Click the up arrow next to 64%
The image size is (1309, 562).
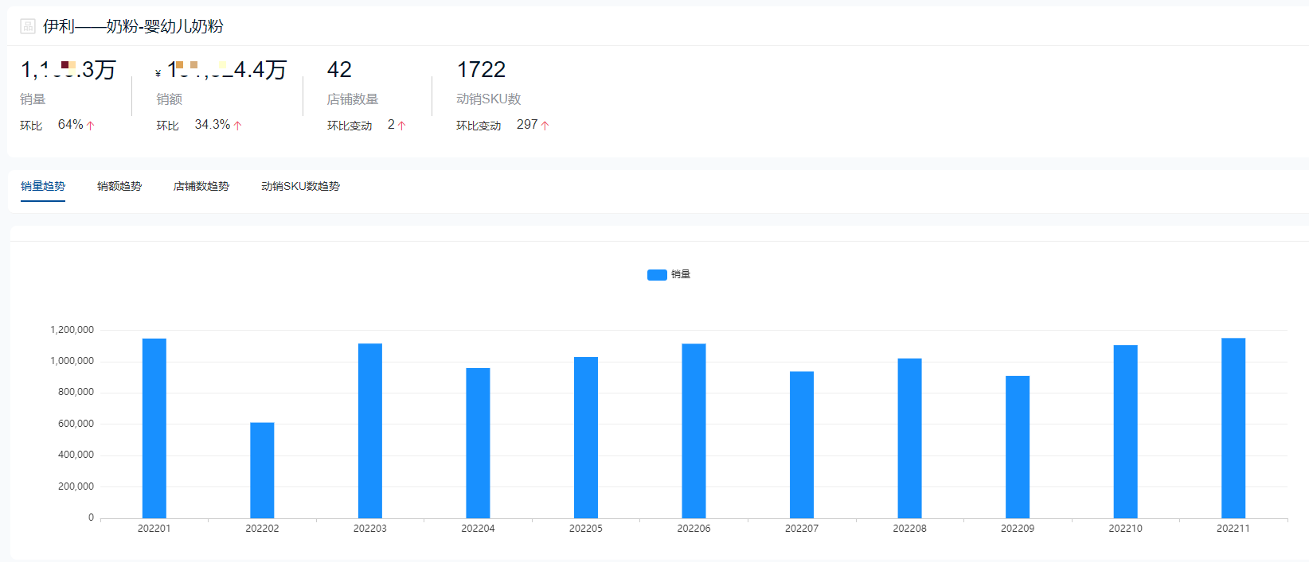[x=91, y=126]
